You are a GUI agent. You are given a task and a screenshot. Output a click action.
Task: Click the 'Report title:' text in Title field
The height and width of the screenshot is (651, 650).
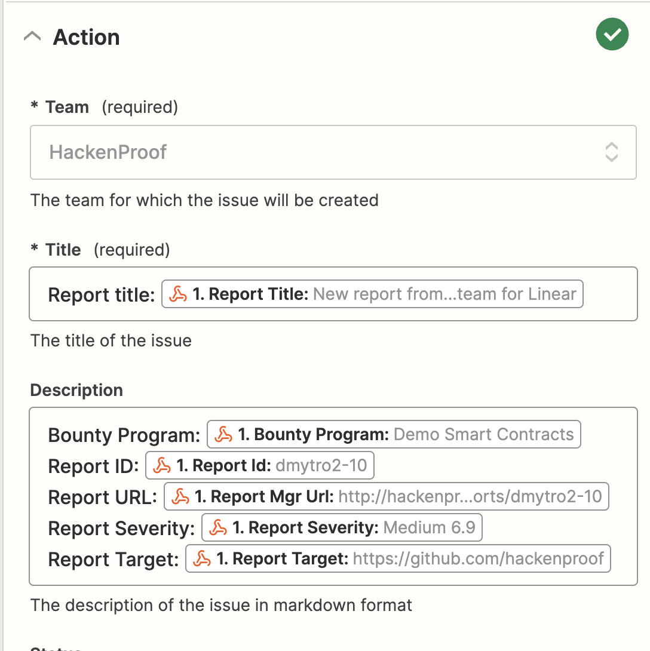(x=102, y=295)
